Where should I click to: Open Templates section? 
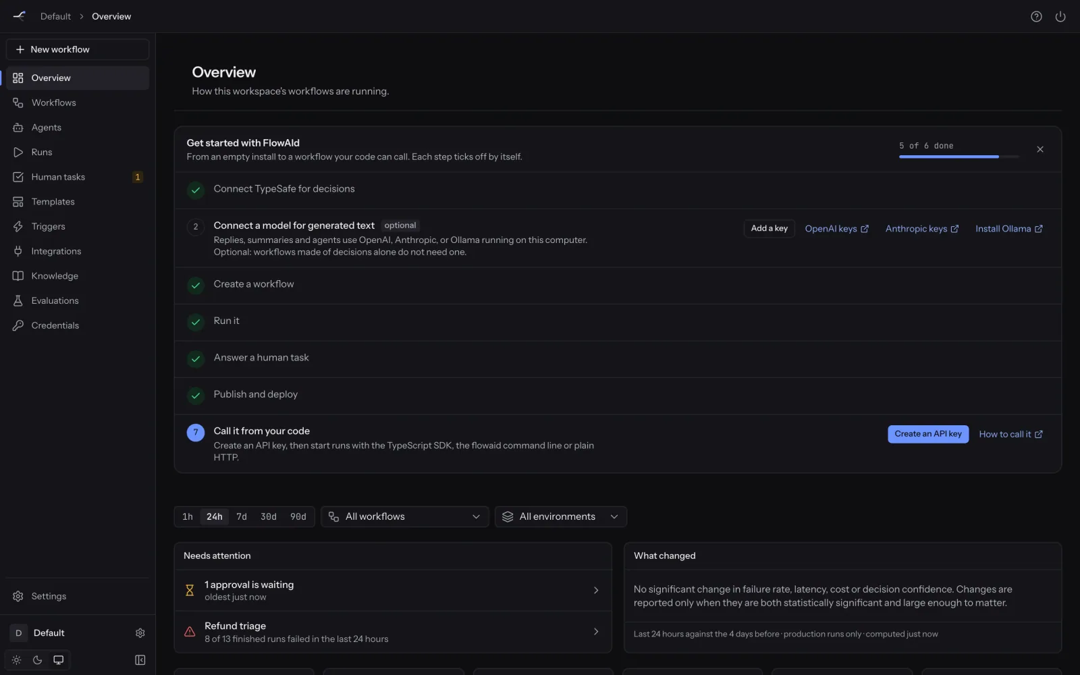click(78, 202)
